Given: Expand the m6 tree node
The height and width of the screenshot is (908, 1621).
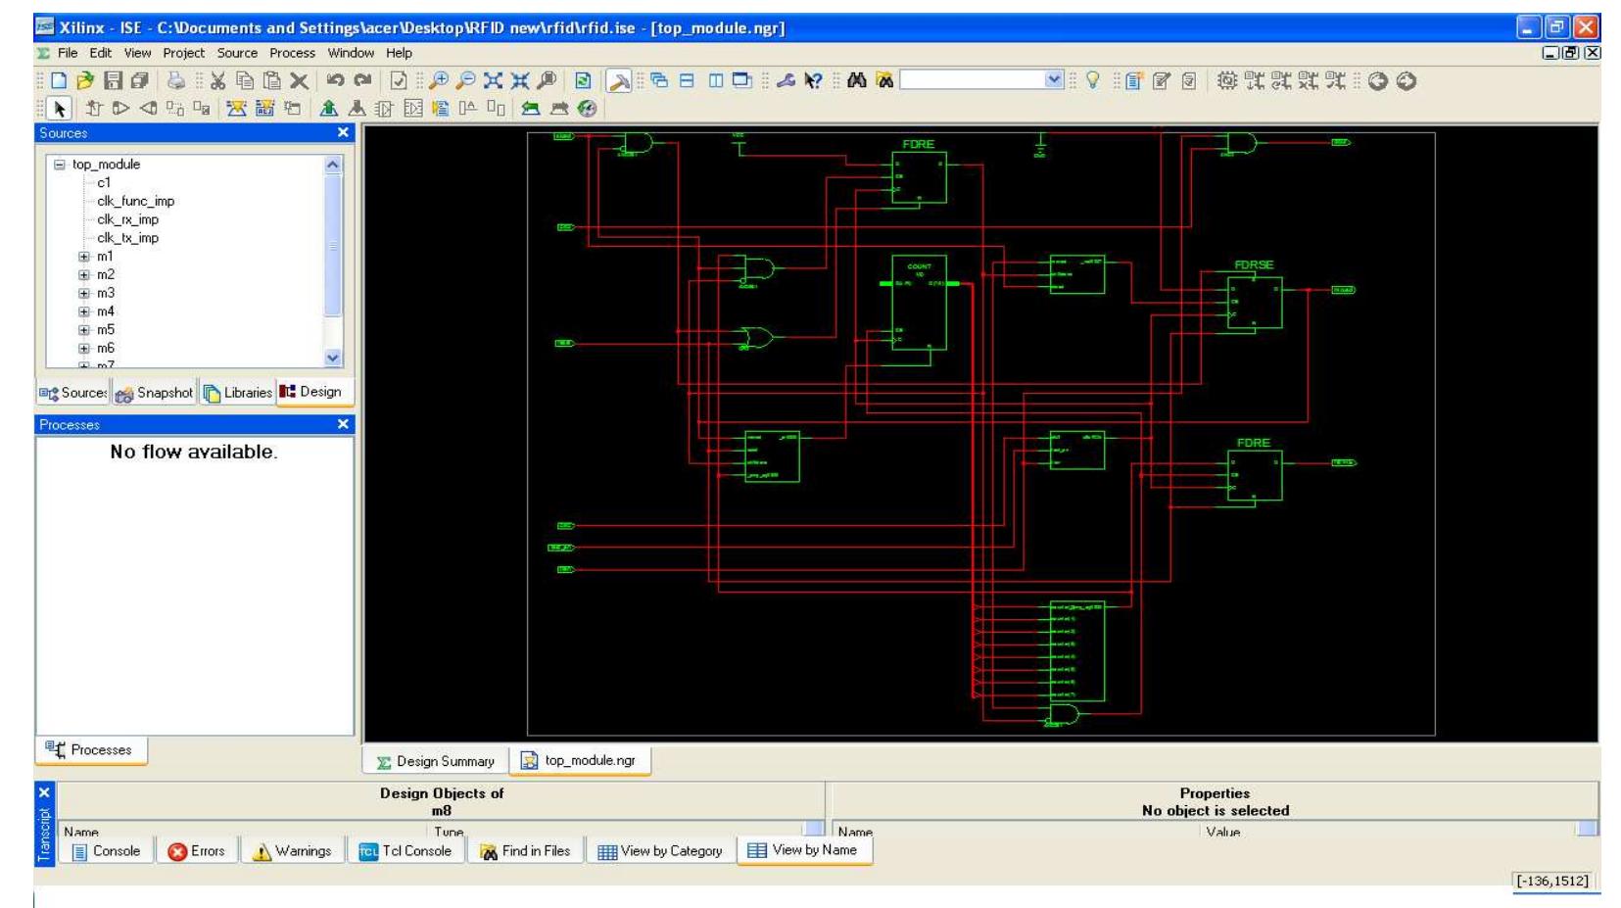Looking at the screenshot, I should (x=84, y=349).
